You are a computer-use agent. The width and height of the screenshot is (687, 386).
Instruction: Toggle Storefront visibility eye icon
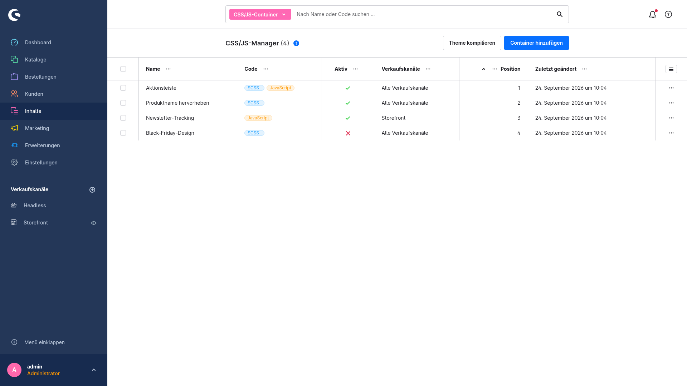pos(94,223)
